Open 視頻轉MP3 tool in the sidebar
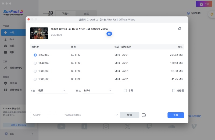Screen dimensions: 215x140 pos(13,68)
